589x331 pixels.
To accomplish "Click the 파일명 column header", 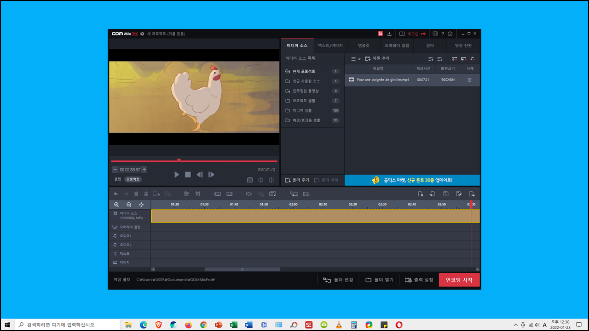I will pos(378,68).
